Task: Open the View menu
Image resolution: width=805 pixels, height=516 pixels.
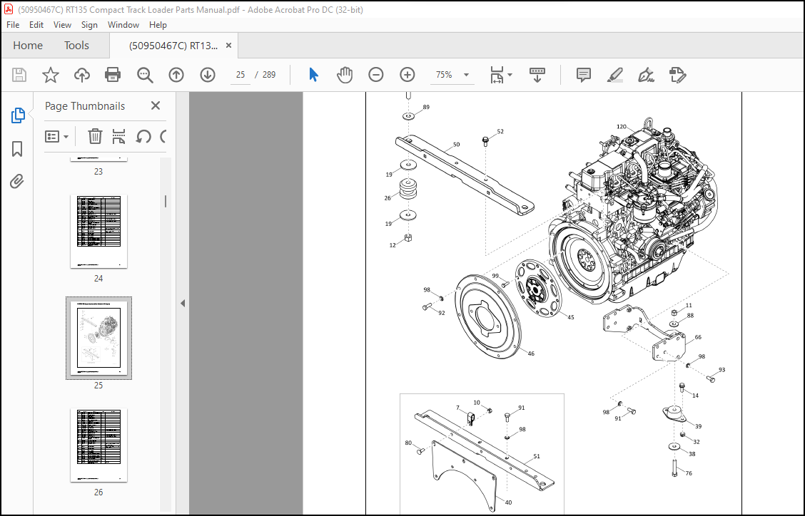Action: 62,25
